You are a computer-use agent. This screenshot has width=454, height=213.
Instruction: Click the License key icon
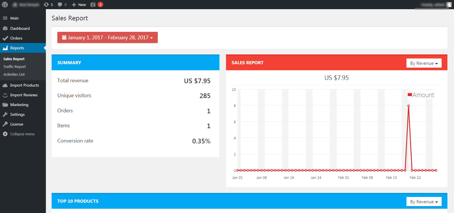coord(5,124)
